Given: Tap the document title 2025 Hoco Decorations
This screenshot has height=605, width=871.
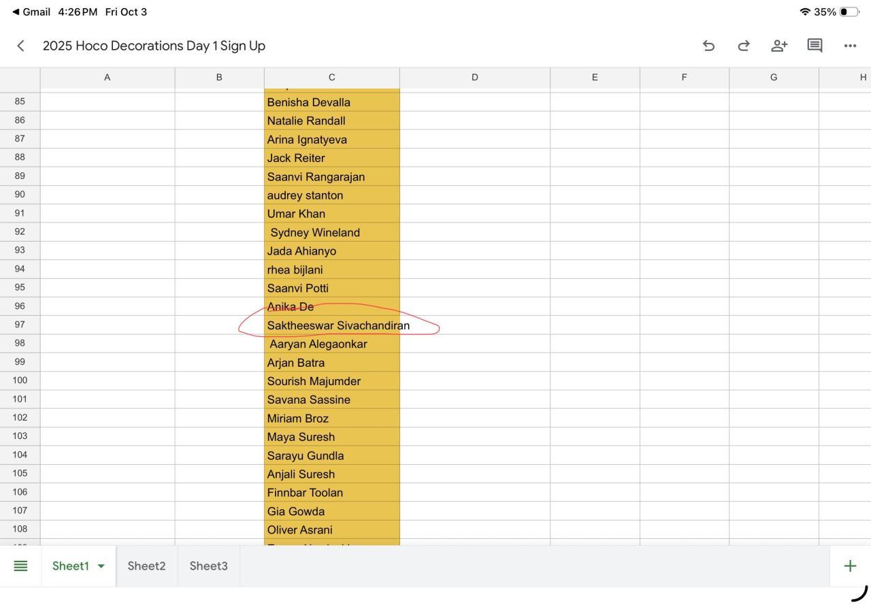Looking at the screenshot, I should pos(154,46).
